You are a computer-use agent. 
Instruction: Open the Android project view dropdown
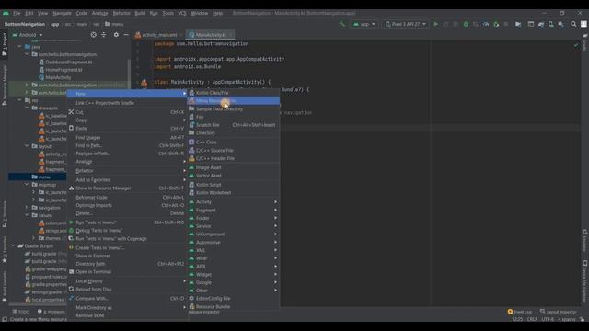[x=28, y=35]
